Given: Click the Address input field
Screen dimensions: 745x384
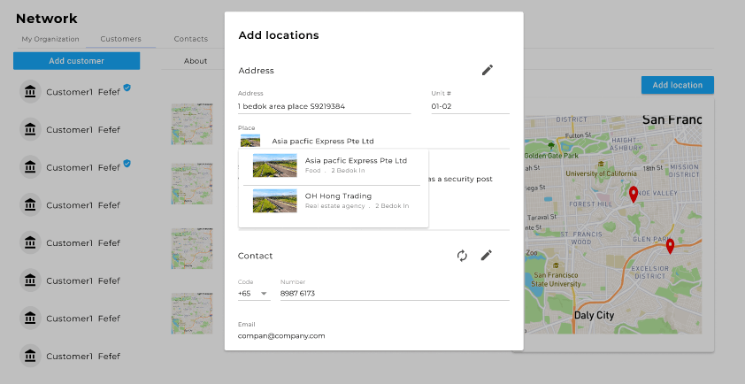Looking at the screenshot, I should (324, 106).
